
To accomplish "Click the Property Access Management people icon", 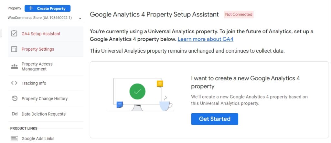I will coord(14,66).
